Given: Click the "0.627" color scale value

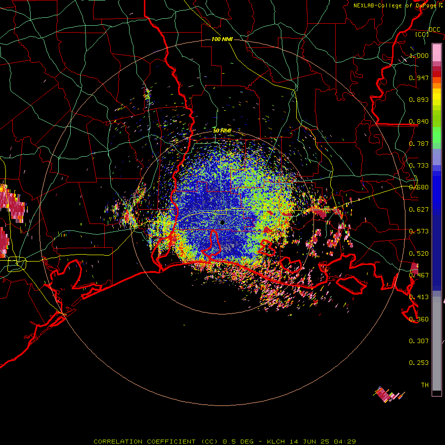Looking at the screenshot, I should coord(419,210).
